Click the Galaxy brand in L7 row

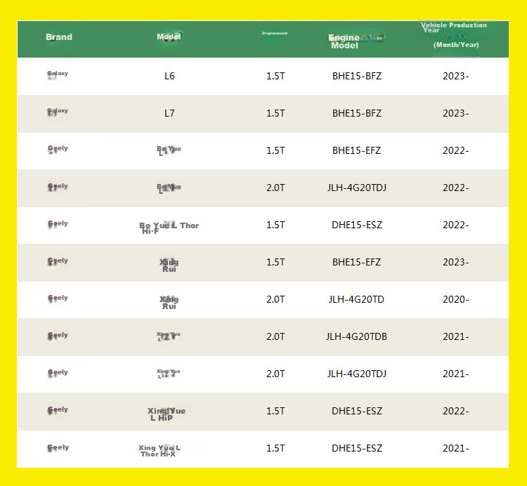point(58,112)
